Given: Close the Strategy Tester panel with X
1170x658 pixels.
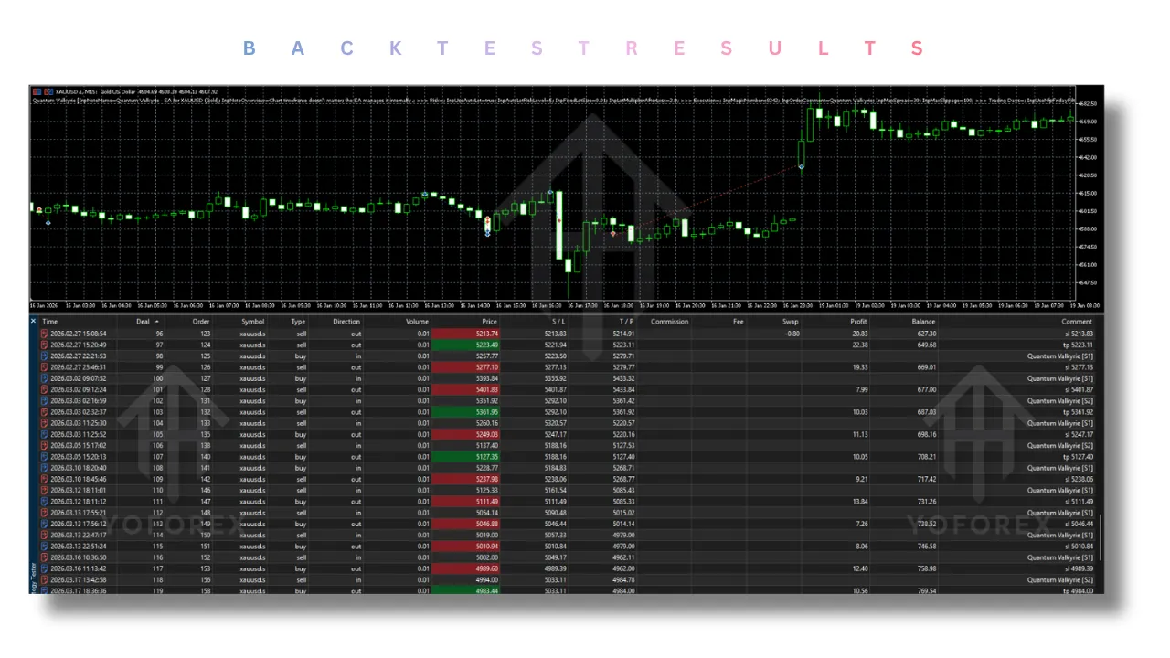Looking at the screenshot, I should coord(34,321).
